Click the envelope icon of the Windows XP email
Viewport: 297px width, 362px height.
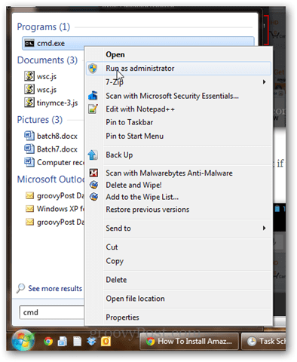29,209
